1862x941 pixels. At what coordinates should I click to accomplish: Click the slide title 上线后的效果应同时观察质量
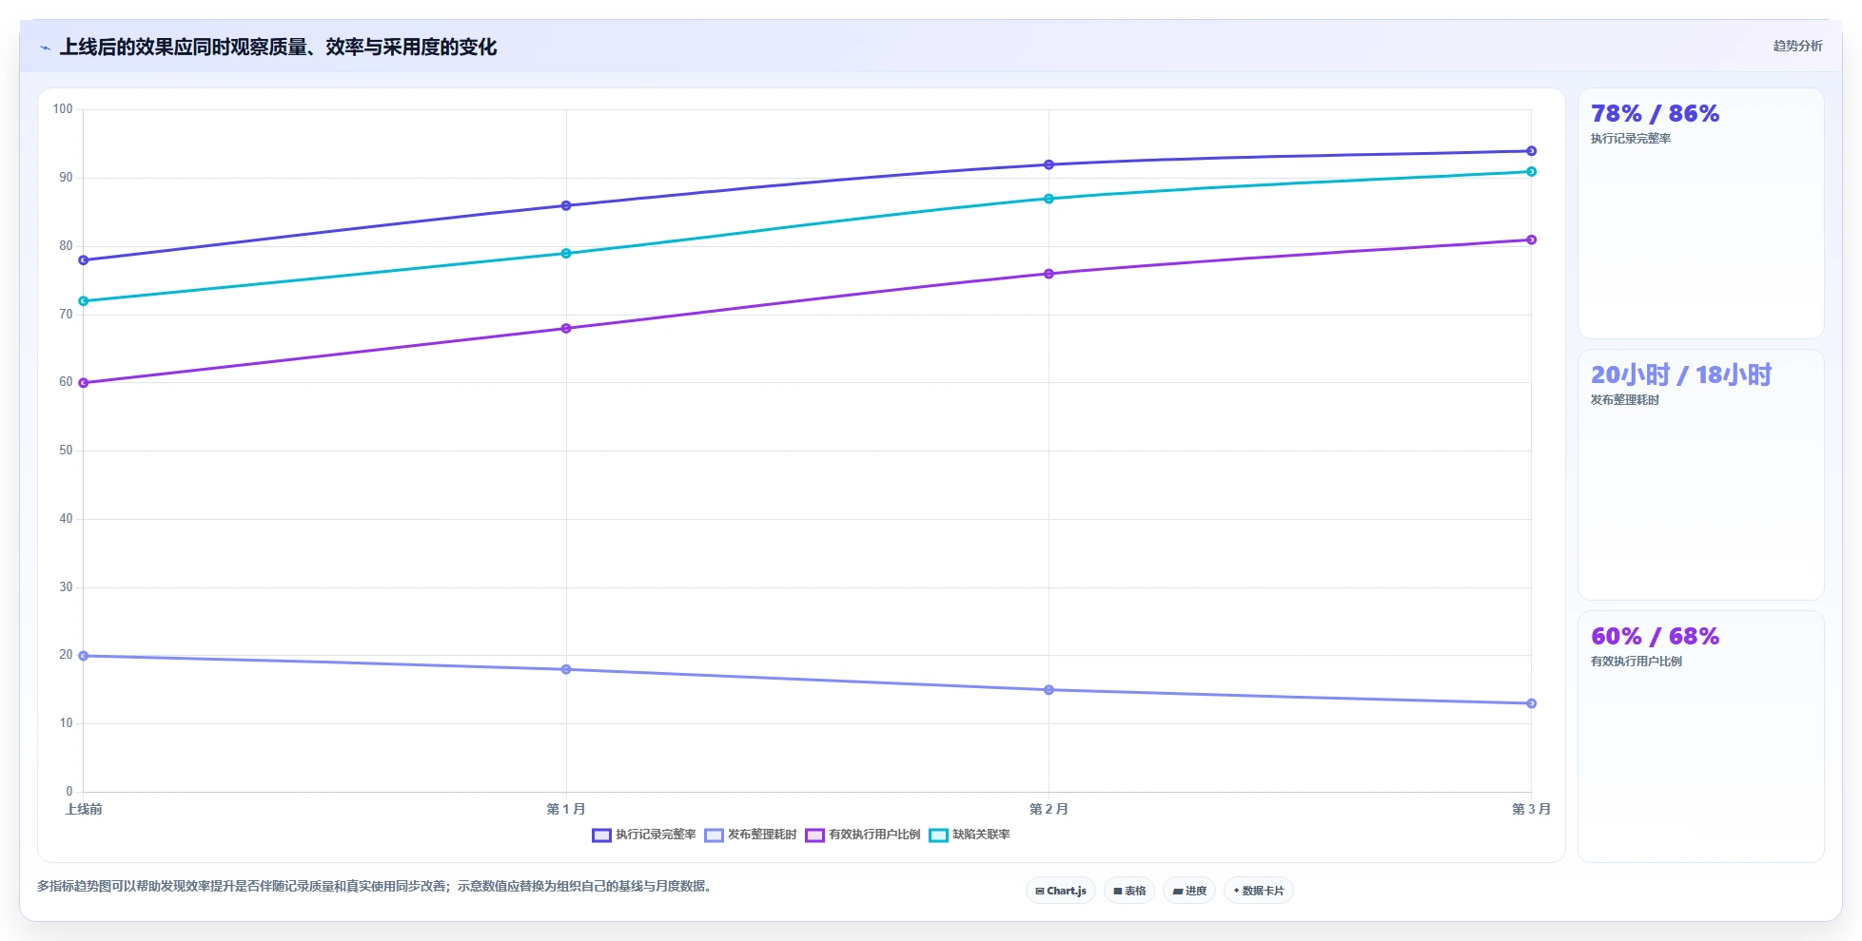click(x=278, y=48)
